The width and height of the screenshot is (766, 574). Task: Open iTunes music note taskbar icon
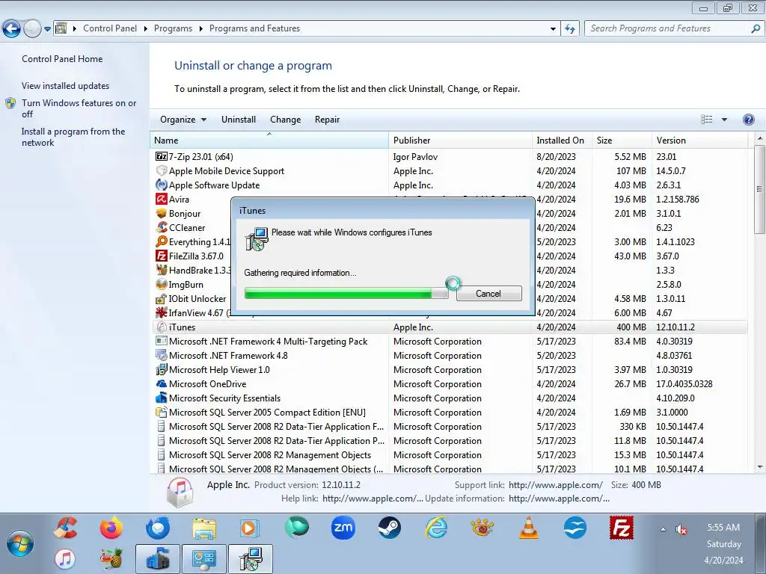click(65, 559)
